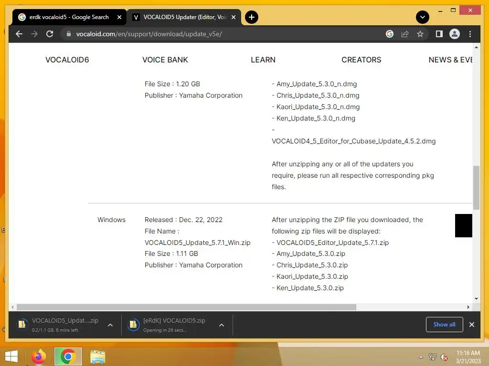Click Kaori_Update_5.3.0.zip text
The height and width of the screenshot is (366, 489).
pos(312,276)
